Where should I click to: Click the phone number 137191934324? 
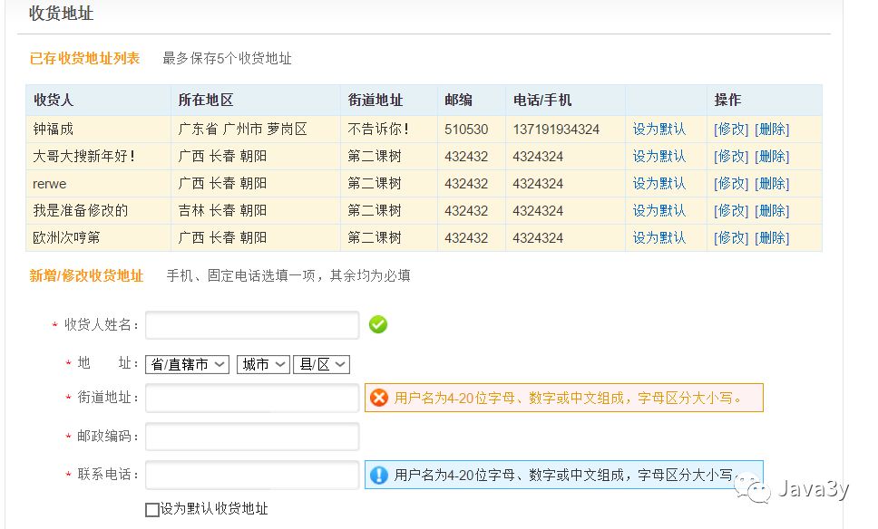tap(556, 130)
